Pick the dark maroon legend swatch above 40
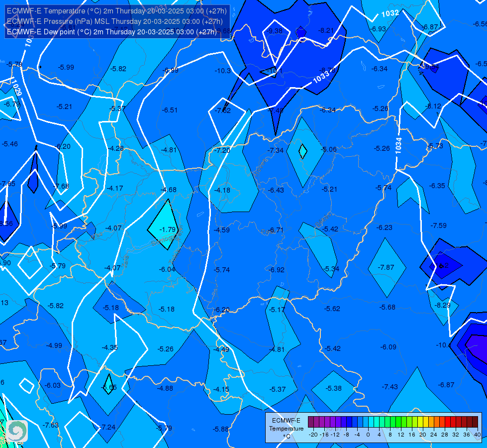The width and height of the screenshot is (487, 448). (x=475, y=422)
